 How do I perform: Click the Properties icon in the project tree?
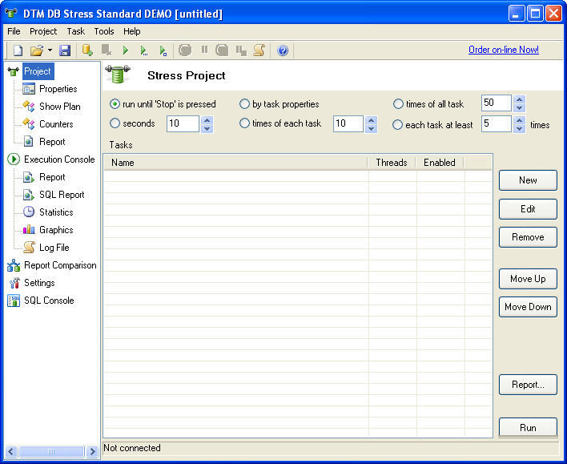pos(29,89)
